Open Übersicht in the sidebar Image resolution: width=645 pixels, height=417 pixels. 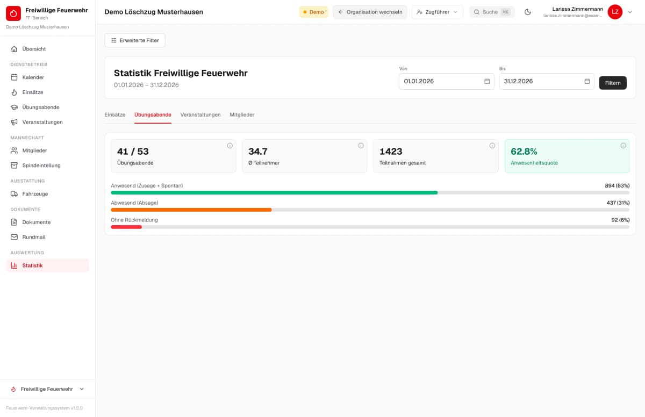47,49
